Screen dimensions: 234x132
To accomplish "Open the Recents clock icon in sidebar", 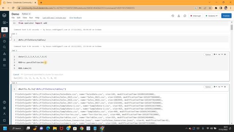I will click(x=4, y=41).
